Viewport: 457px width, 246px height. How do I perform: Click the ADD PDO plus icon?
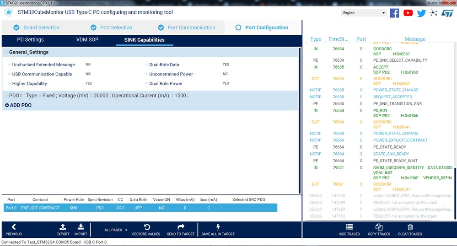(x=7, y=105)
